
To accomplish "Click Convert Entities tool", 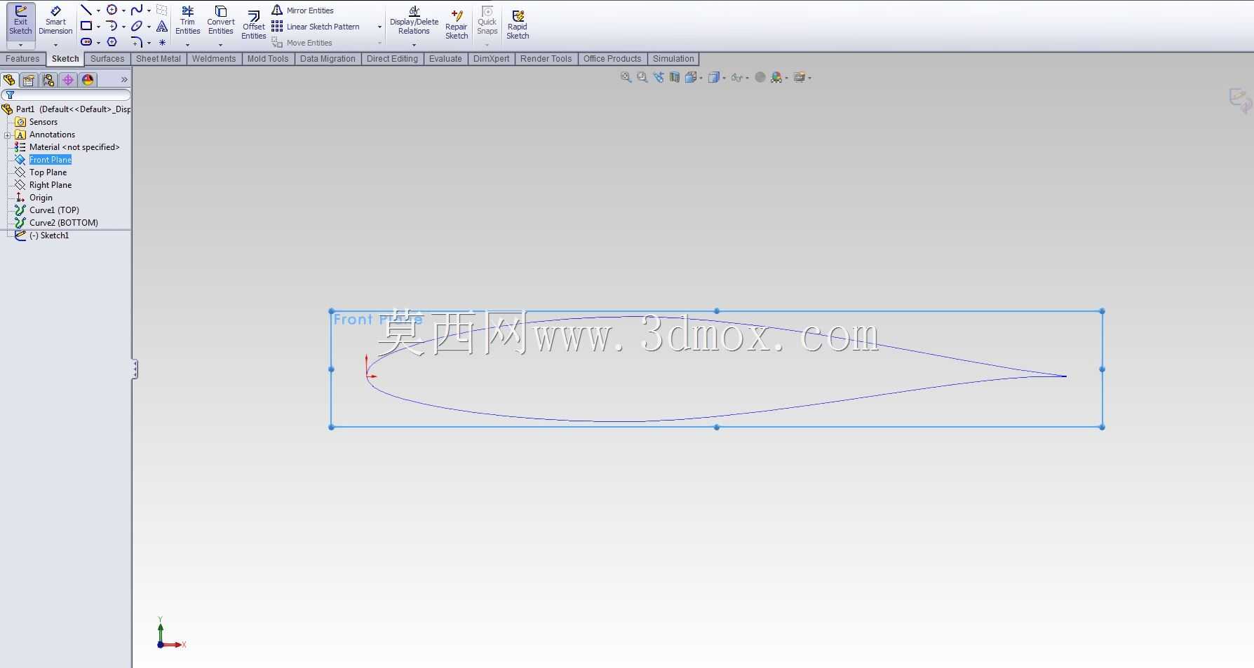I will coord(220,21).
